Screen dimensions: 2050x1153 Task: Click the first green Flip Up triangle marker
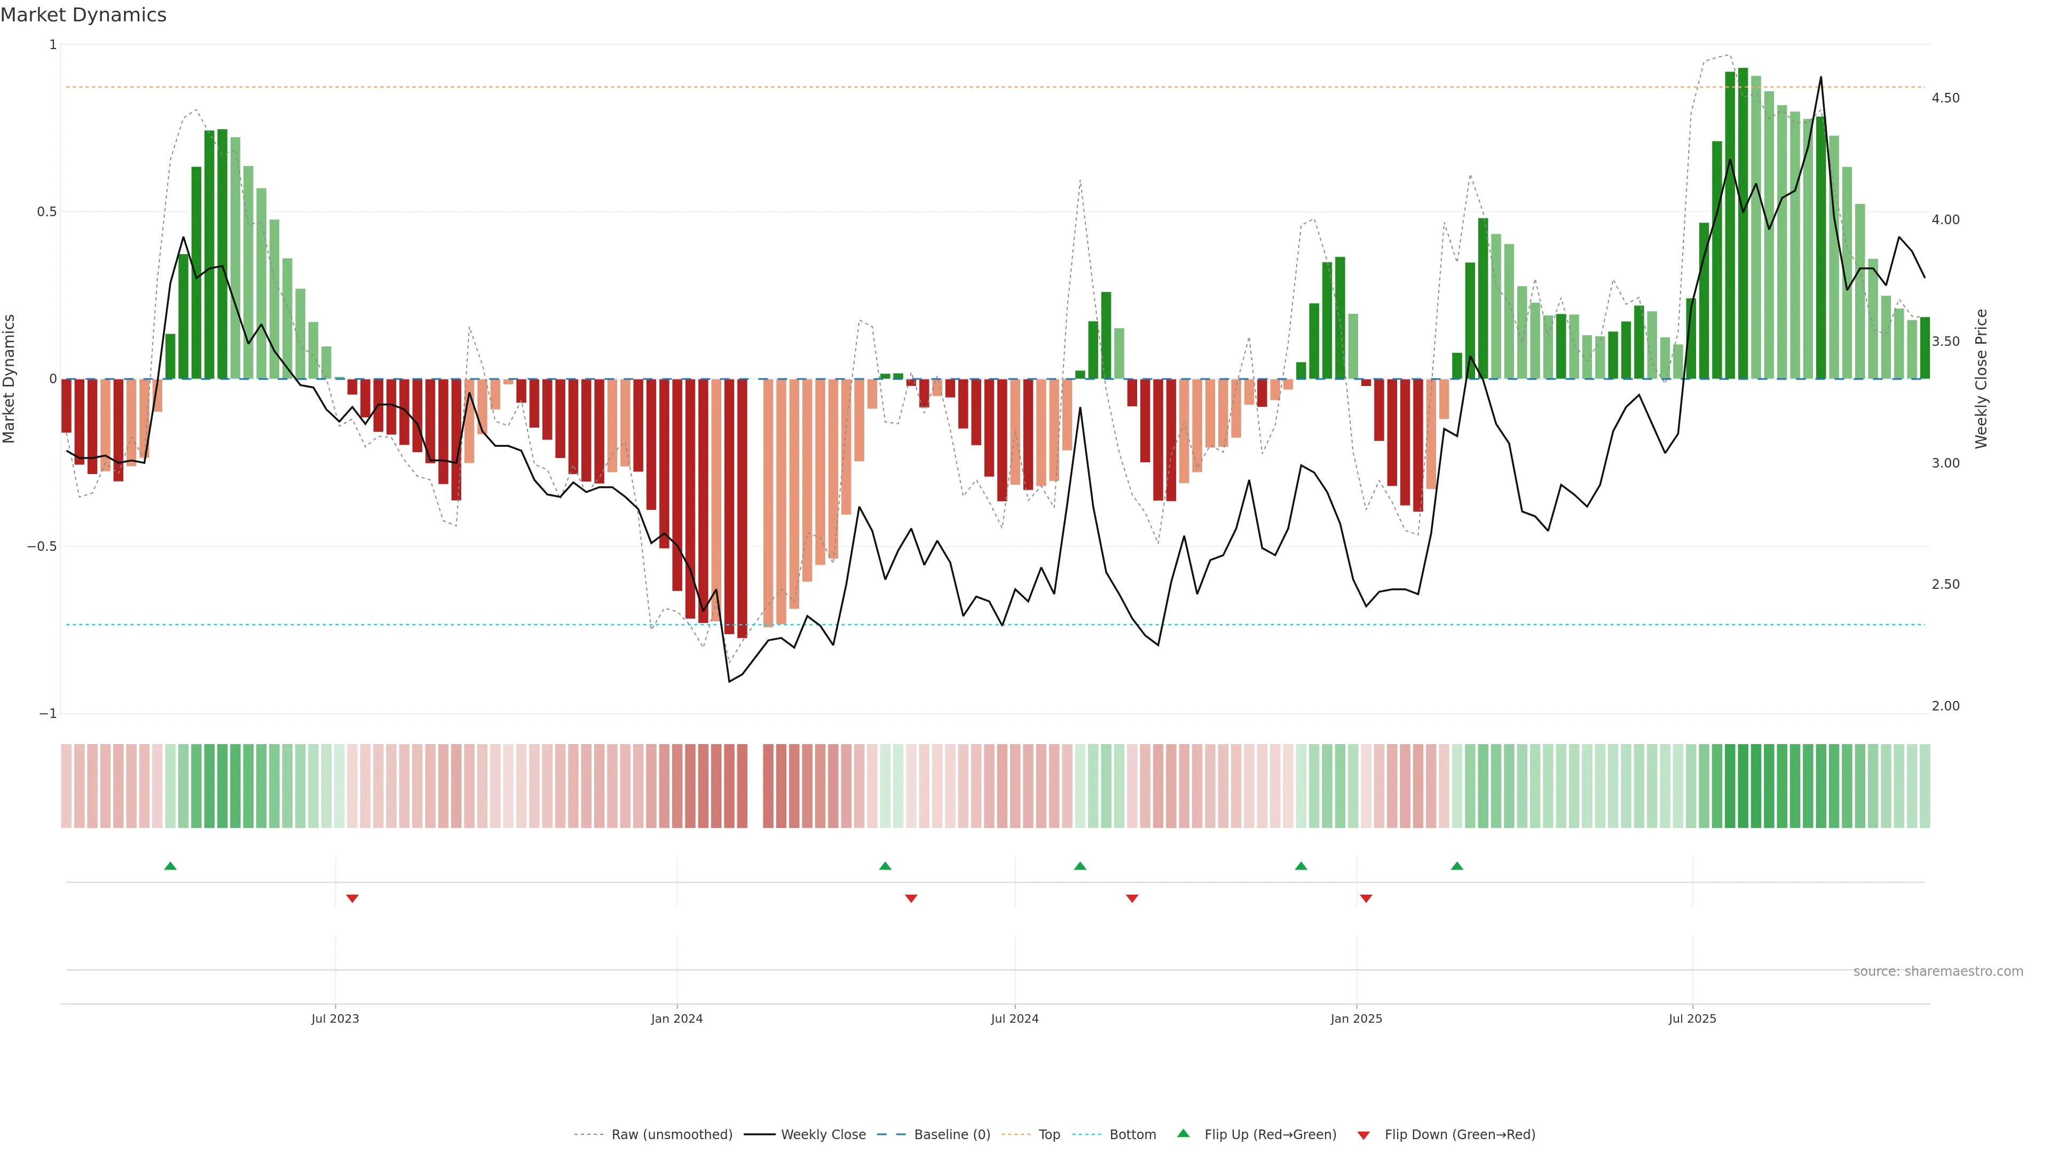click(x=170, y=866)
